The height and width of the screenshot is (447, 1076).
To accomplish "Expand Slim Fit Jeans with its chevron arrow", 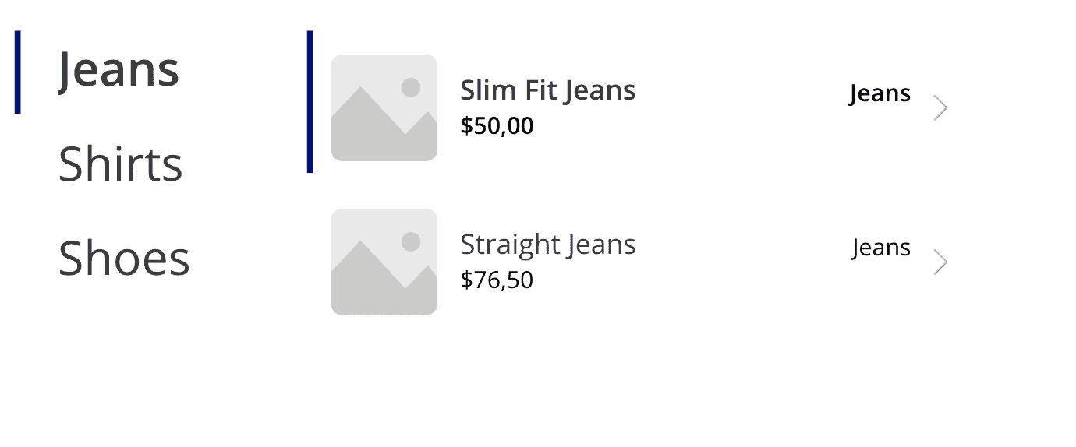I will coord(940,108).
